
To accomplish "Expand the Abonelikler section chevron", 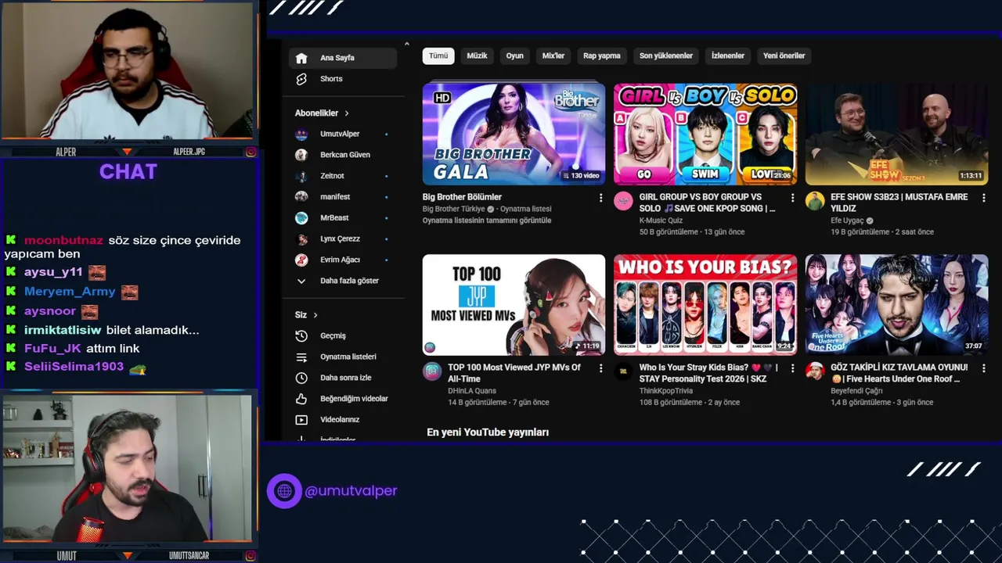I will pyautogui.click(x=347, y=113).
